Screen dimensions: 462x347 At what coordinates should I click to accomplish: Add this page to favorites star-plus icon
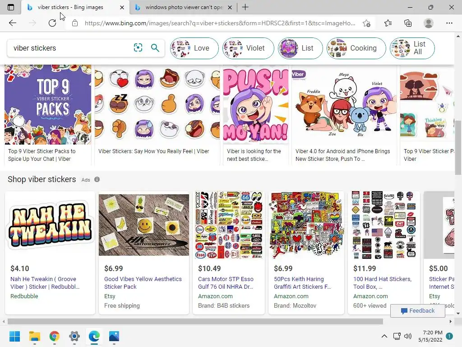click(366, 23)
